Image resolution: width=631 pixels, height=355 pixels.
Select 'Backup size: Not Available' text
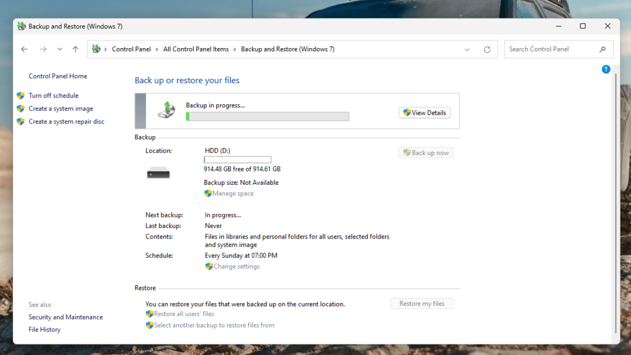pyautogui.click(x=241, y=182)
